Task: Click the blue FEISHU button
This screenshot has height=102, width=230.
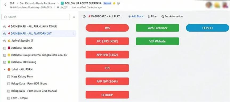Action: (x=207, y=28)
